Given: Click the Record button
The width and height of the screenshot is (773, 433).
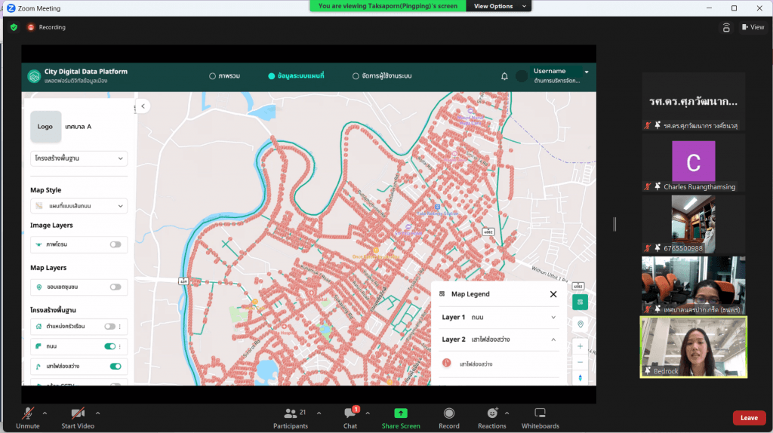Looking at the screenshot, I should 448,418.
